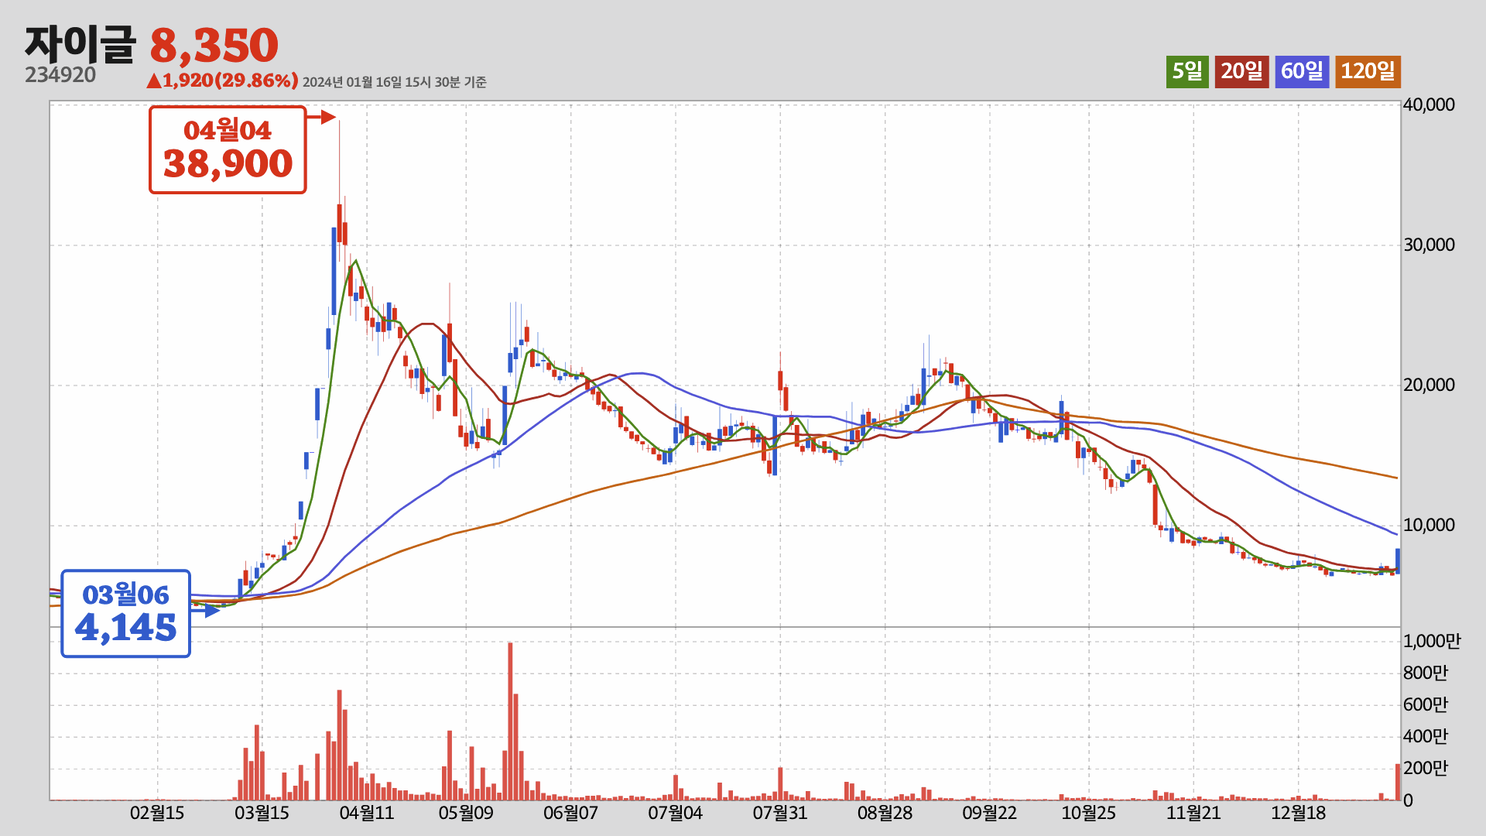Viewport: 1486px width, 836px height.
Task: Click the 5일 moving average legend
Action: click(x=1187, y=72)
